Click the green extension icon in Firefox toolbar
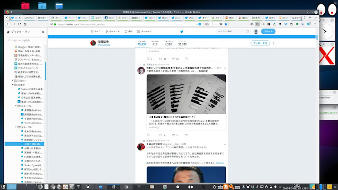Image resolution: width=338 pixels, height=190 pixels. [297, 24]
